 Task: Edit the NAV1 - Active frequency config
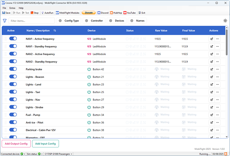212,39
